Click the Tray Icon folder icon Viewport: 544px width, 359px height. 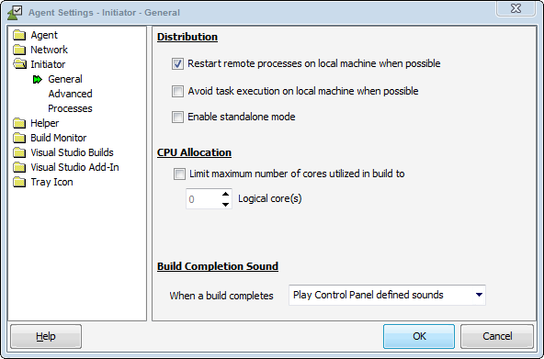point(19,182)
